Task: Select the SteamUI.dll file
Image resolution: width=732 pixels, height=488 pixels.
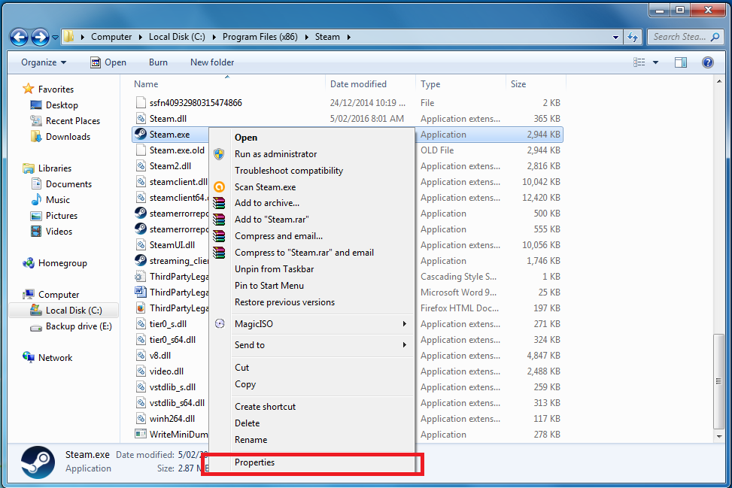Action: point(172,245)
